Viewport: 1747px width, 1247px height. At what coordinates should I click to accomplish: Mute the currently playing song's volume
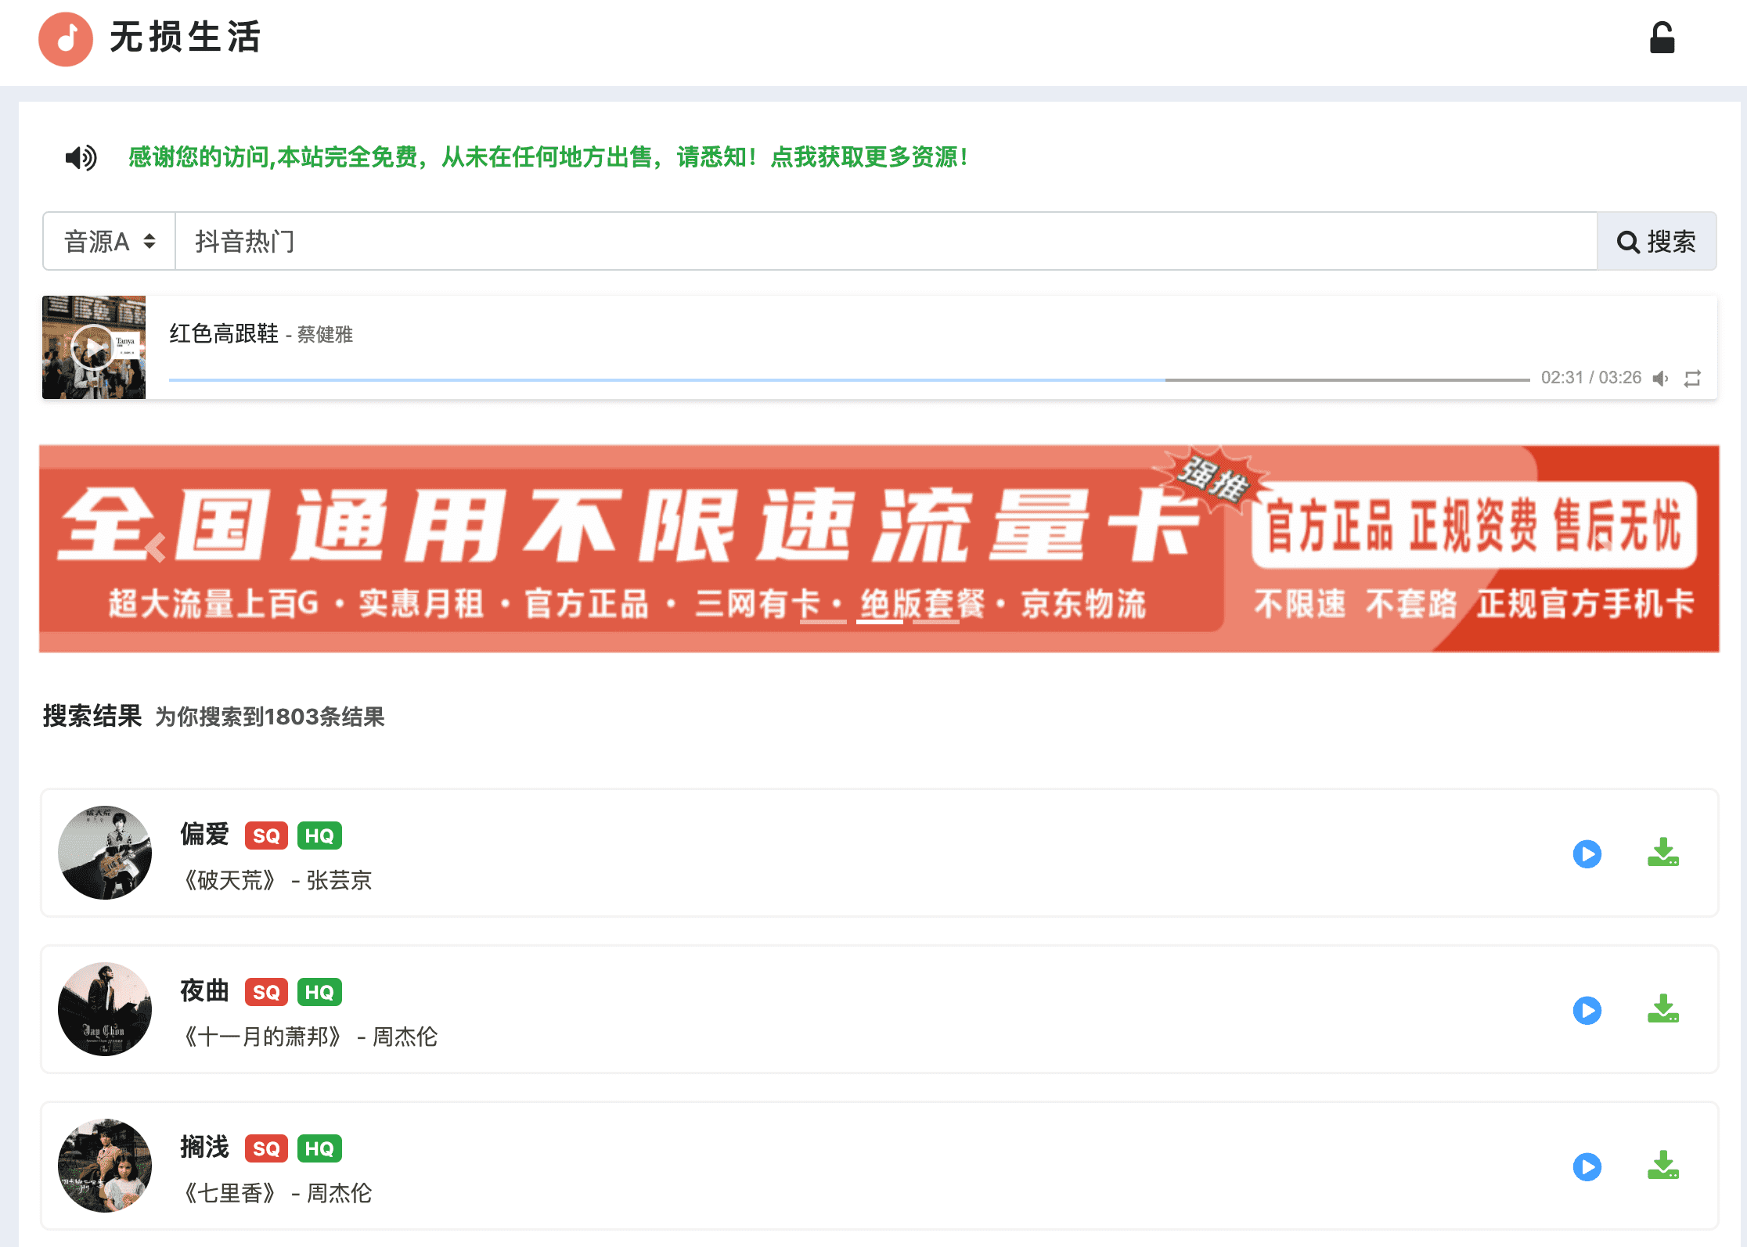pos(1660,378)
